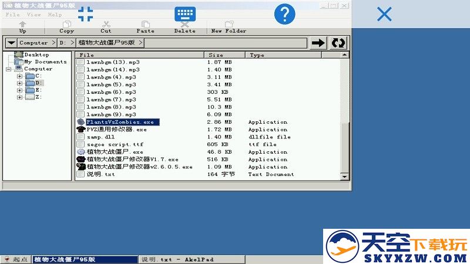The image size is (470, 264).
Task: Expand chevron after Computer breadcrumb
Action: point(53,43)
